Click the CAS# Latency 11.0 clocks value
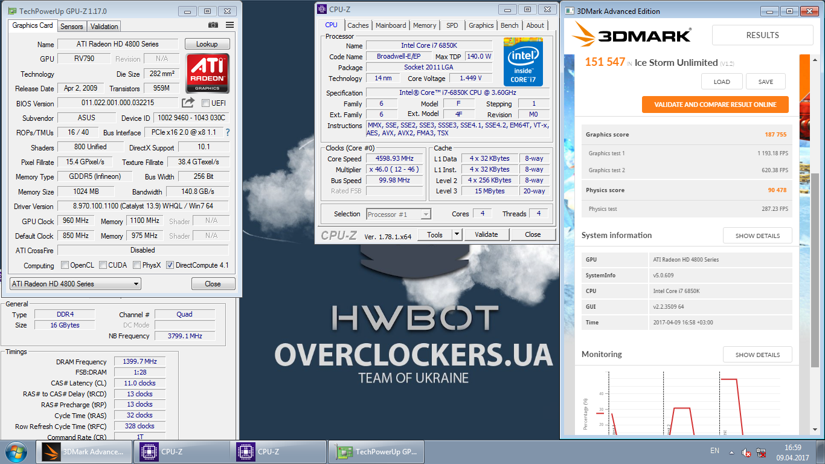 (x=140, y=383)
